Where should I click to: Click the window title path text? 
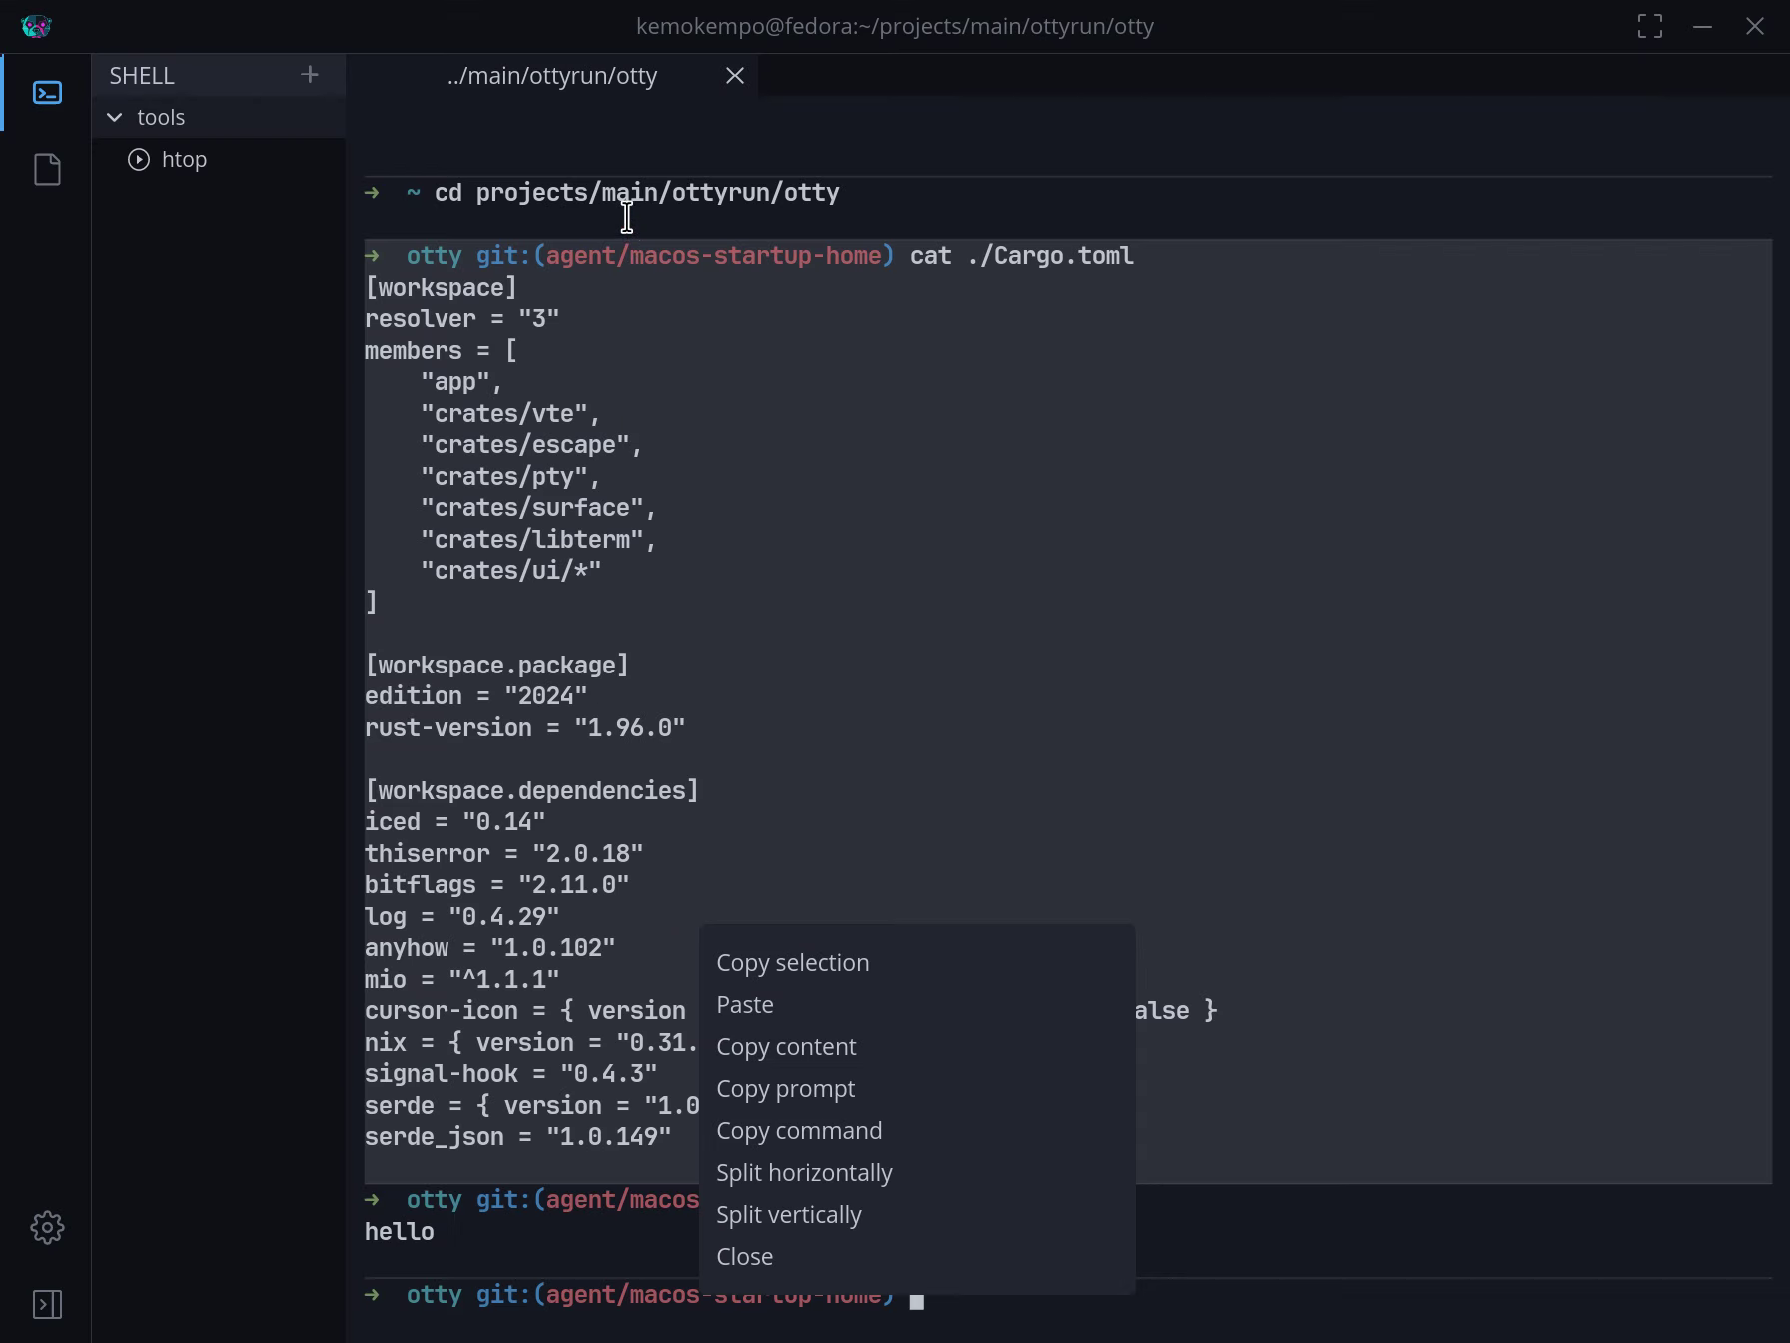pos(895,26)
